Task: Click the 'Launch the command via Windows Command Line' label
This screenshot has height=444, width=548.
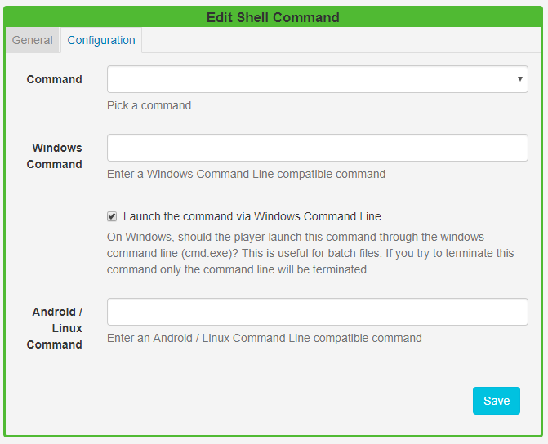Action: point(252,216)
